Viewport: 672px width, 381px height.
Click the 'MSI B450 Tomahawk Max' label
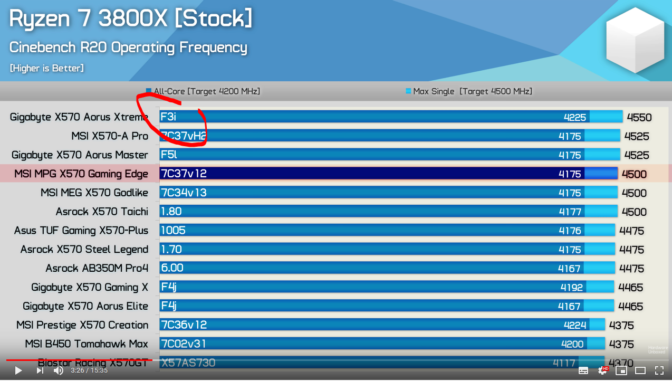click(87, 344)
